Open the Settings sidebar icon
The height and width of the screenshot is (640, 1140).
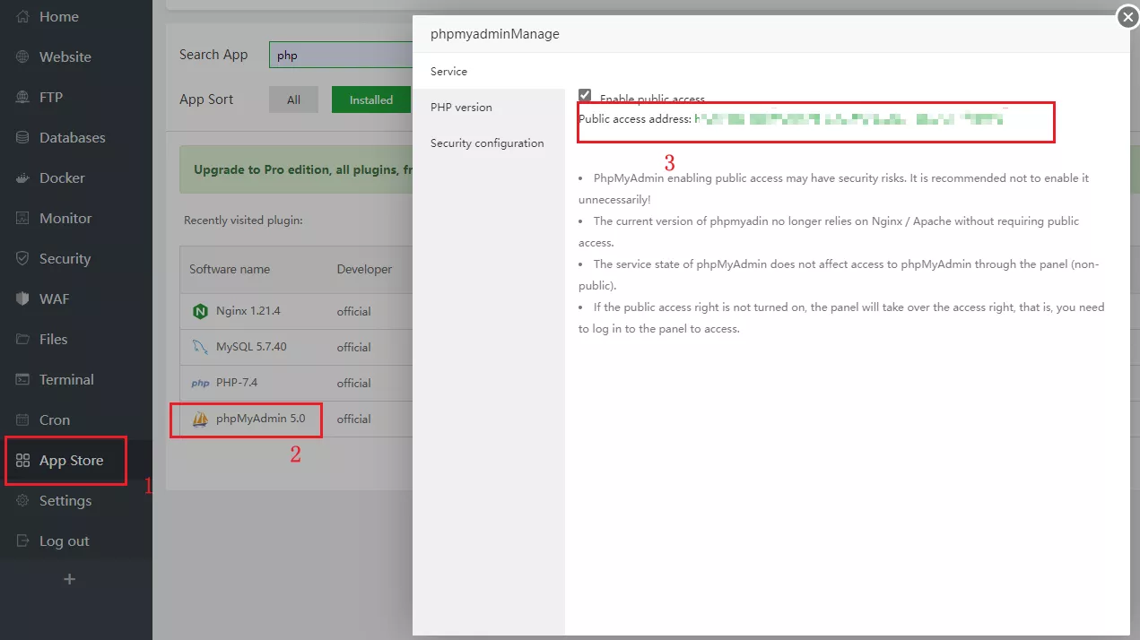click(x=23, y=501)
